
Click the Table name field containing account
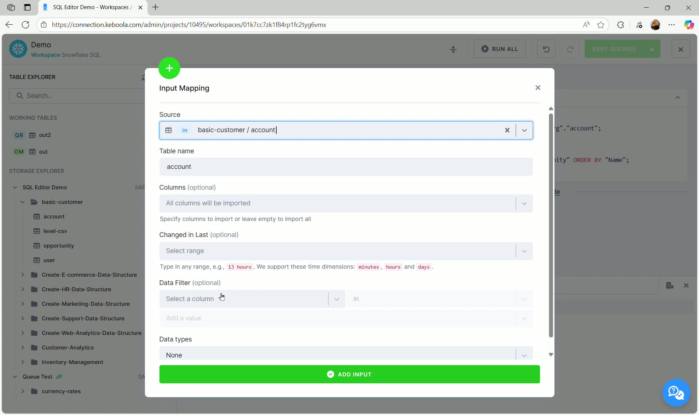coord(346,167)
